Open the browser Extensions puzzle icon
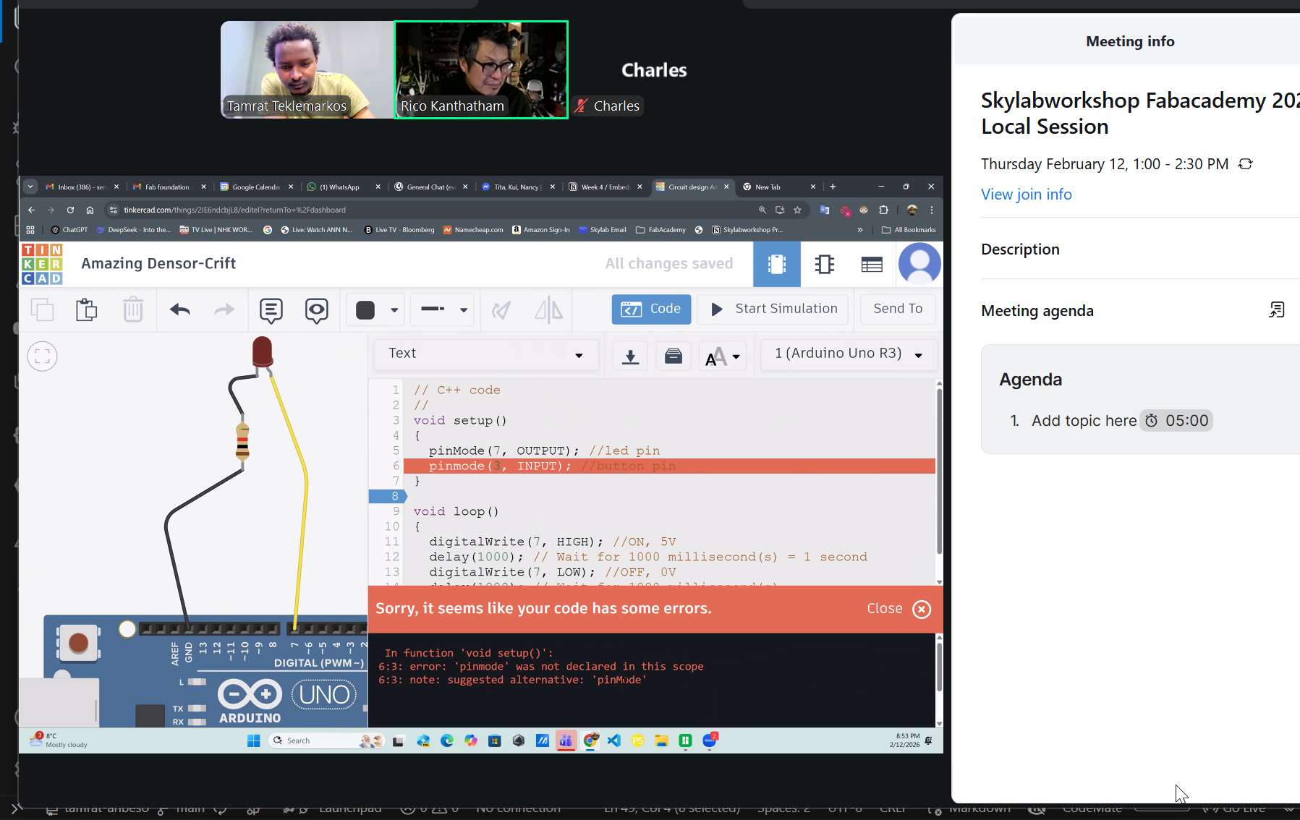The height and width of the screenshot is (820, 1300). 883,210
